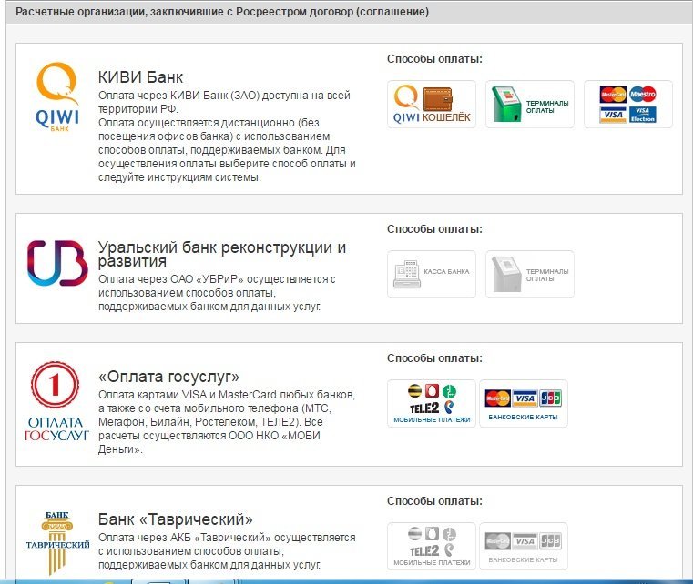Click Способы оплаты label in Таврический card

(x=434, y=501)
